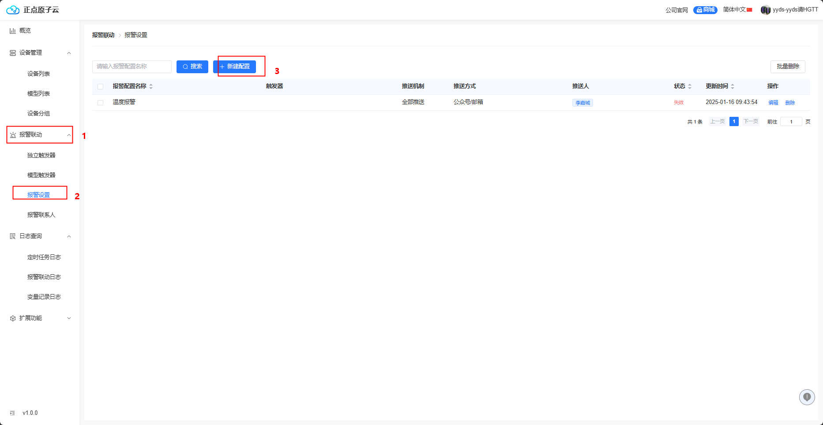Image resolution: width=823 pixels, height=425 pixels.
Task: Expand the 扩展功能 menu chevron
Action: [x=69, y=318]
